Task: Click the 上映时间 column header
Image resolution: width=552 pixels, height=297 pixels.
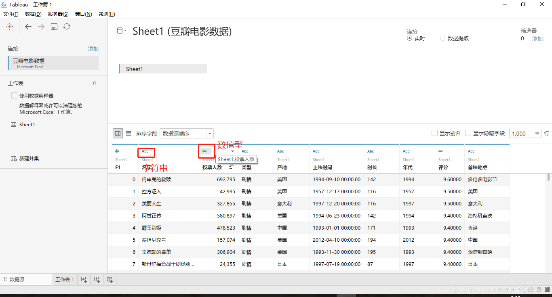Action: [x=322, y=167]
